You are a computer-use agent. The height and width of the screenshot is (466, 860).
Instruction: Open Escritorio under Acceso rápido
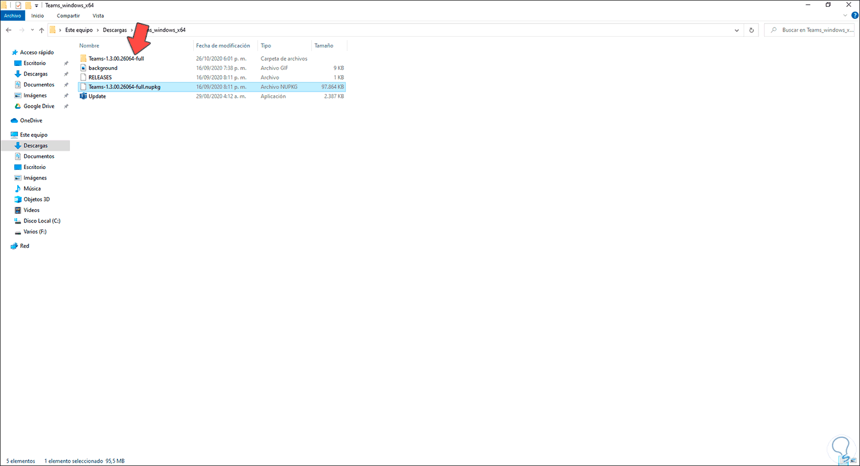(x=34, y=63)
